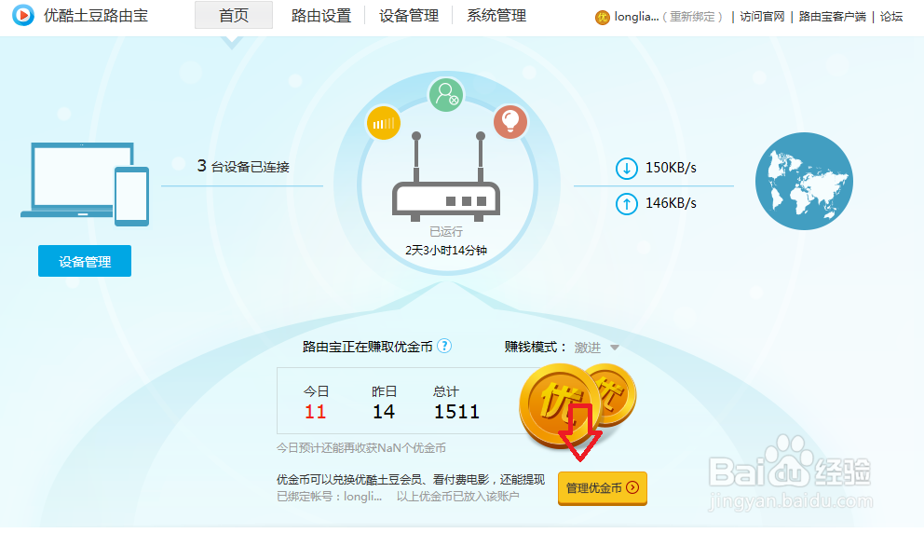Screen dimensions: 924x533
Task: Open 设备管理 in top navigation
Action: (409, 16)
